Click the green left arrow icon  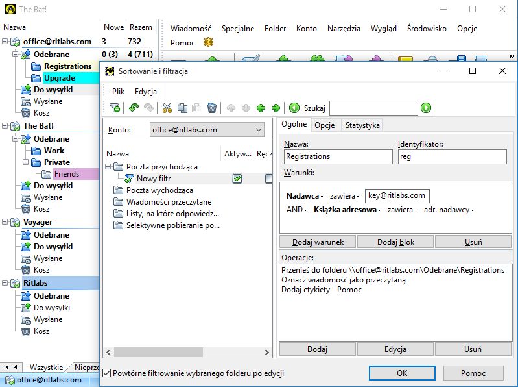[261, 108]
